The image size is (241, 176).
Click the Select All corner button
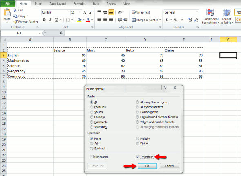(x=4, y=40)
